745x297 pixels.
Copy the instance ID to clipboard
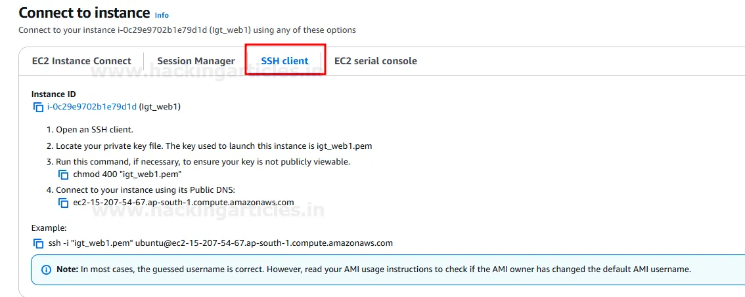(38, 107)
